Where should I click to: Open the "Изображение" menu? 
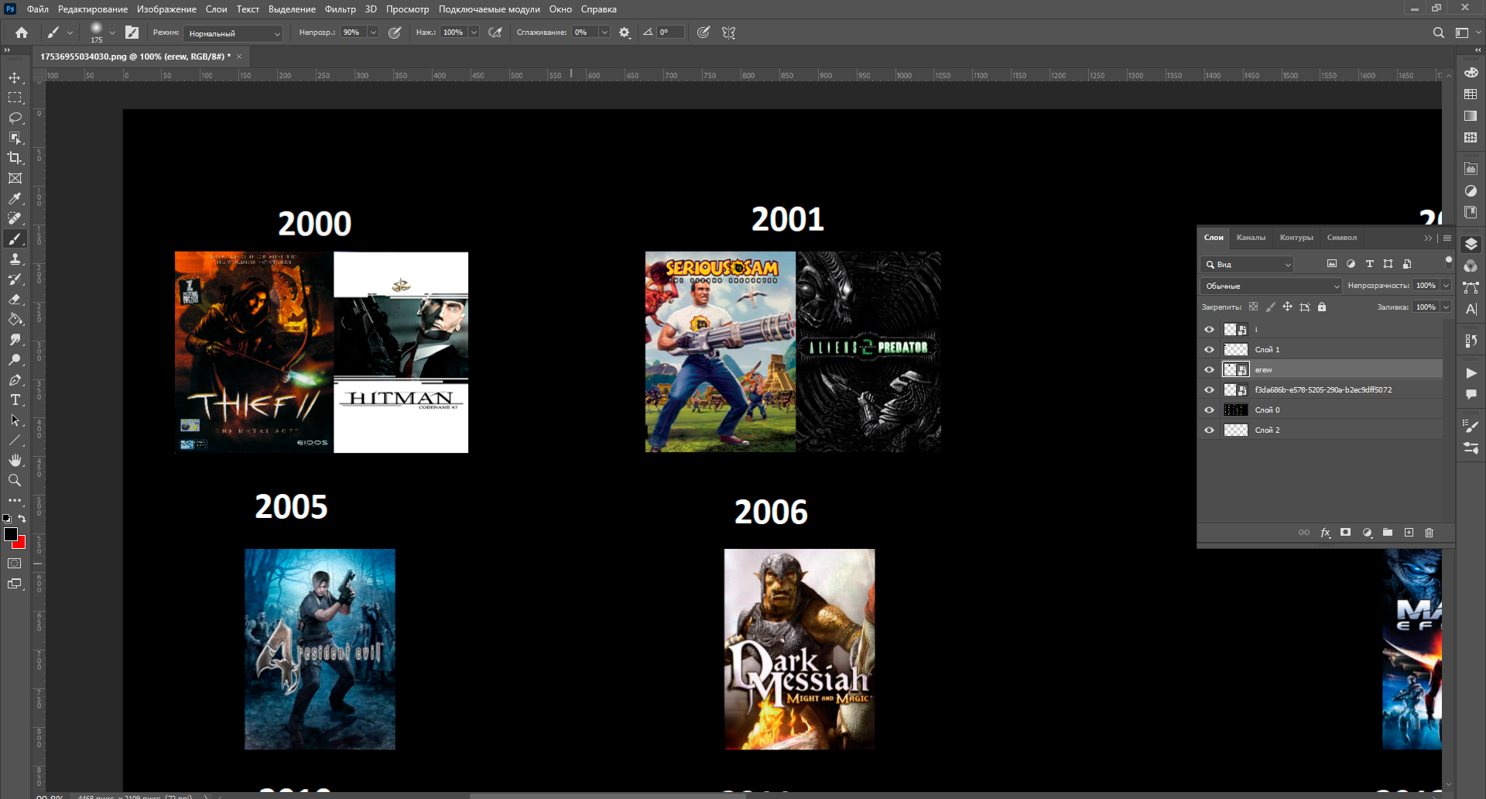pyautogui.click(x=166, y=9)
